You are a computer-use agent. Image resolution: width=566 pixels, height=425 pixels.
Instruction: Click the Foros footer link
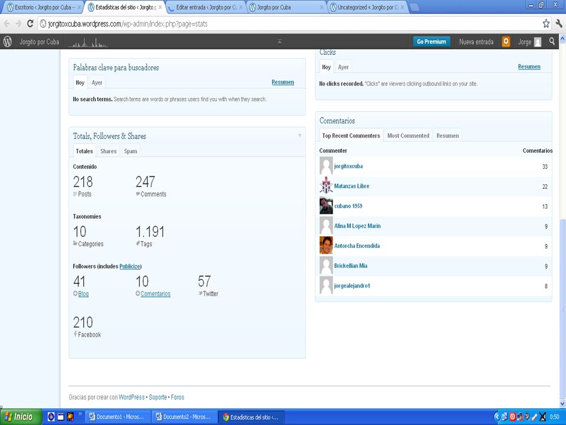pos(177,397)
